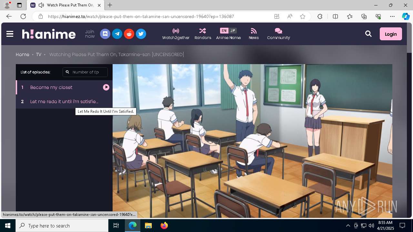Open the Tab actions menu
The height and width of the screenshot is (232, 413).
click(x=19, y=5)
